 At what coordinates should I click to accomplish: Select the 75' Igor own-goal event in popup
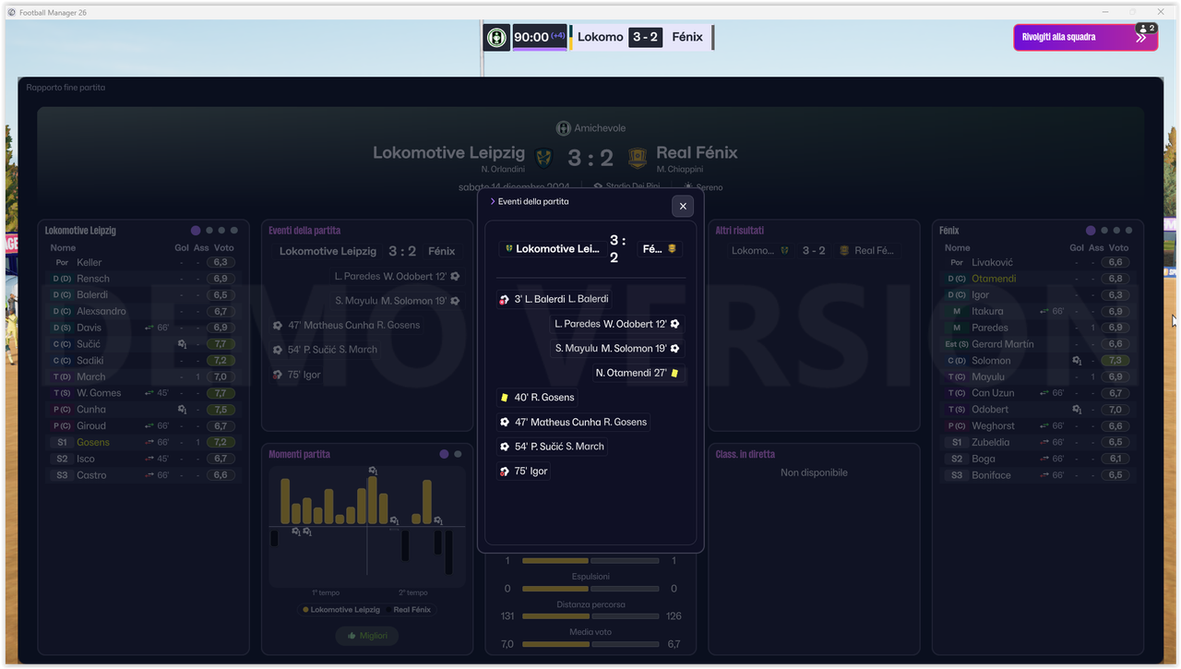point(524,471)
